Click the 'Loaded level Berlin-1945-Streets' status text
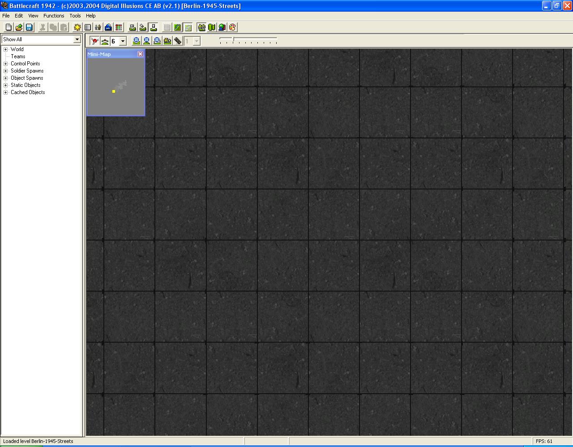This screenshot has height=447, width=573. coord(38,441)
